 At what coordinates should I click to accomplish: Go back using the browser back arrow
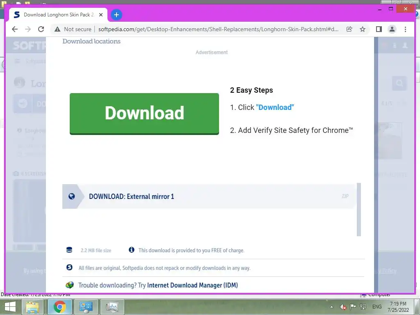point(15,29)
